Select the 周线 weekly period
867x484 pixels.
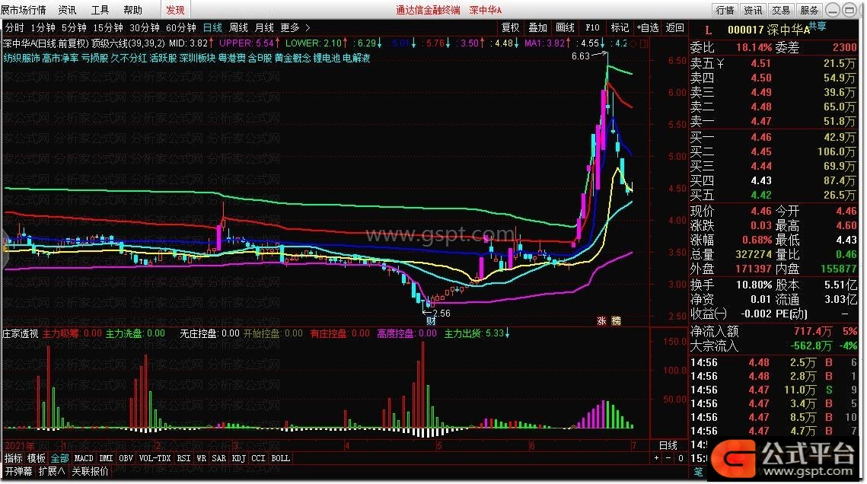pos(238,27)
